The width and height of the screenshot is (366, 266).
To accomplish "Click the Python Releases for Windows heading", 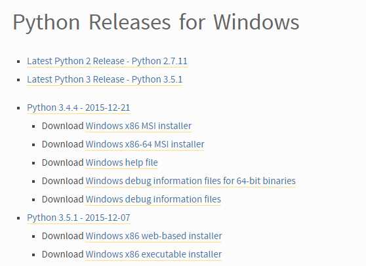I will (156, 23).
